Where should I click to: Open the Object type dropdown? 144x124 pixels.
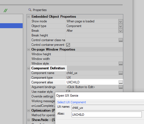click(121, 26)
